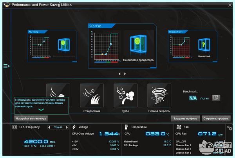Open the CPU Fan card header
This screenshot has height=158, width=235.
click(x=102, y=26)
